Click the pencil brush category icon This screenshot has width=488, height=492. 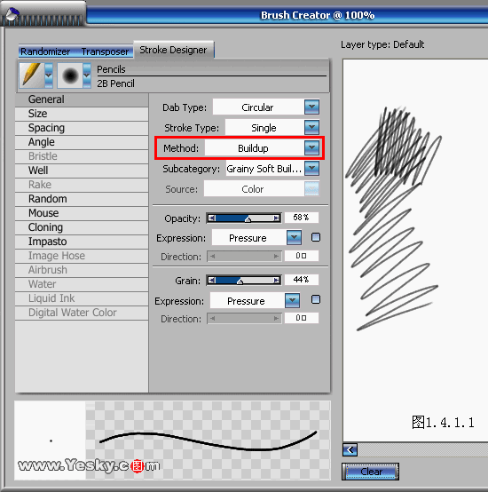[x=32, y=75]
